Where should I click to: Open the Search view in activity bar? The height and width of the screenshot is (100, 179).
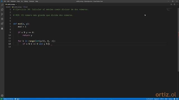pyautogui.click(x=2, y=5)
